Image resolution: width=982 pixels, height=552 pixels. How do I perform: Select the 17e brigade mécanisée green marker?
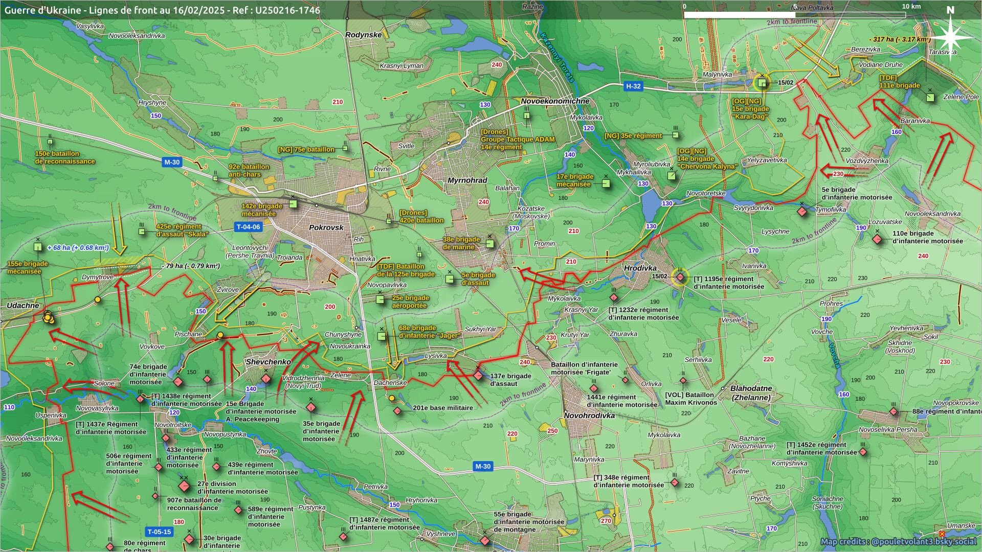pyautogui.click(x=606, y=183)
